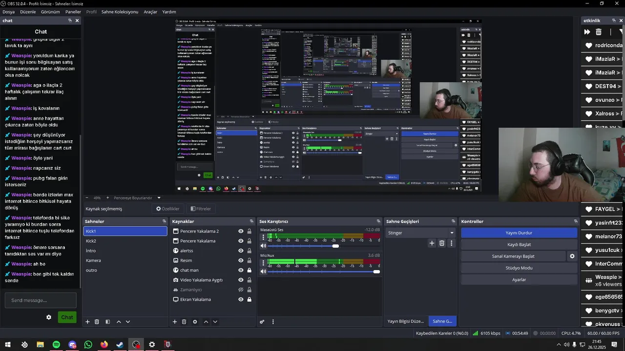
Task: Open source properties gear in Kaynaklar panel
Action: click(195, 322)
